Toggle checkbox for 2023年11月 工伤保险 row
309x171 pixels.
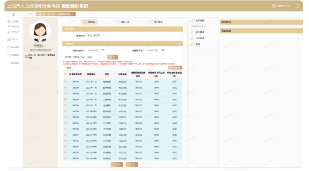tap(65, 100)
